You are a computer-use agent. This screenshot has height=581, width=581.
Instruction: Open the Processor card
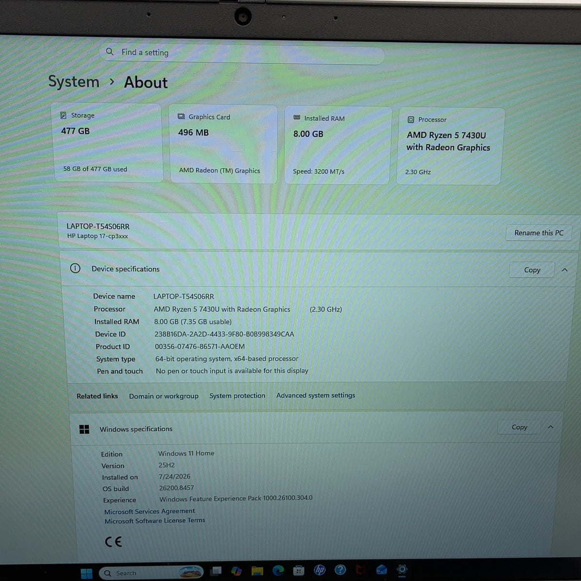tap(450, 146)
